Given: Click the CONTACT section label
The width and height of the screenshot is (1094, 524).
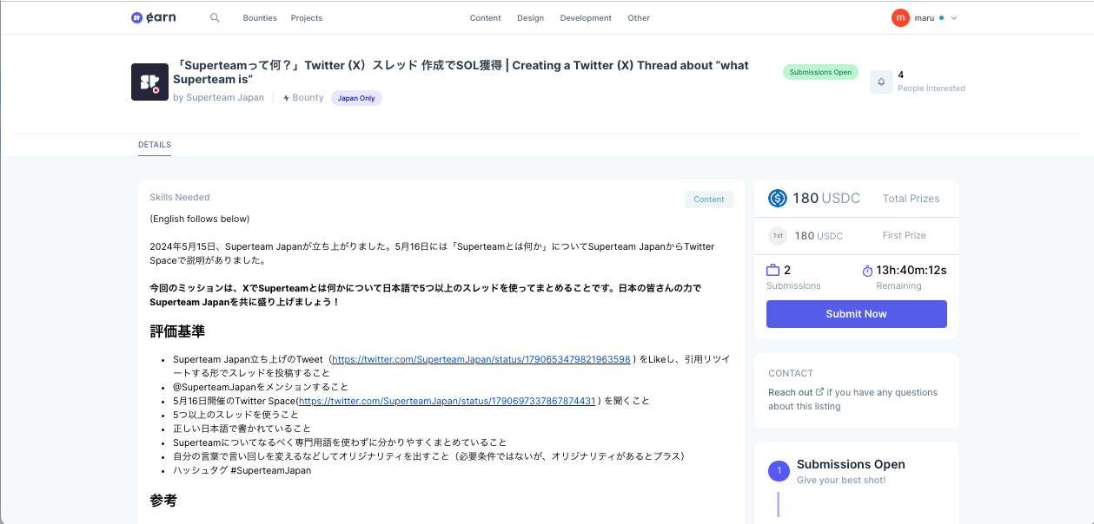Looking at the screenshot, I should [x=791, y=373].
